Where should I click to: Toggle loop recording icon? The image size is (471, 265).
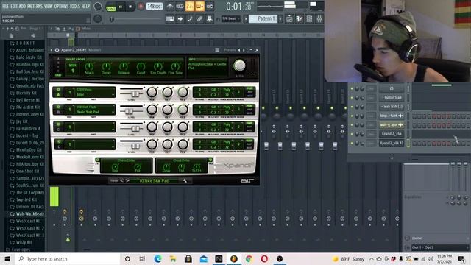pyautogui.click(x=210, y=7)
